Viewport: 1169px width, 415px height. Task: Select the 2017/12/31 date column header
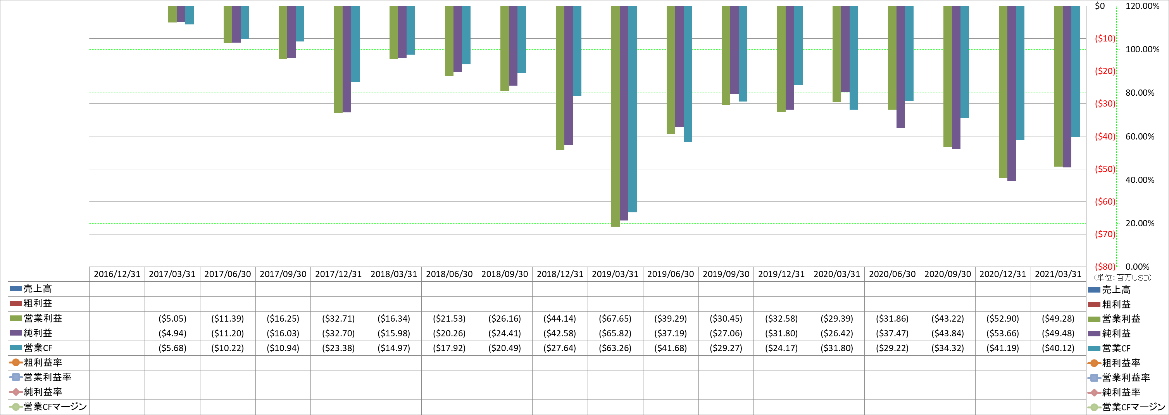tap(338, 274)
